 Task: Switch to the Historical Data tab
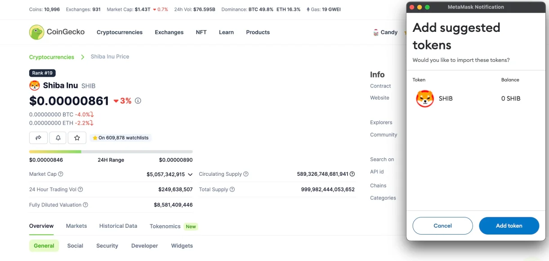(118, 226)
